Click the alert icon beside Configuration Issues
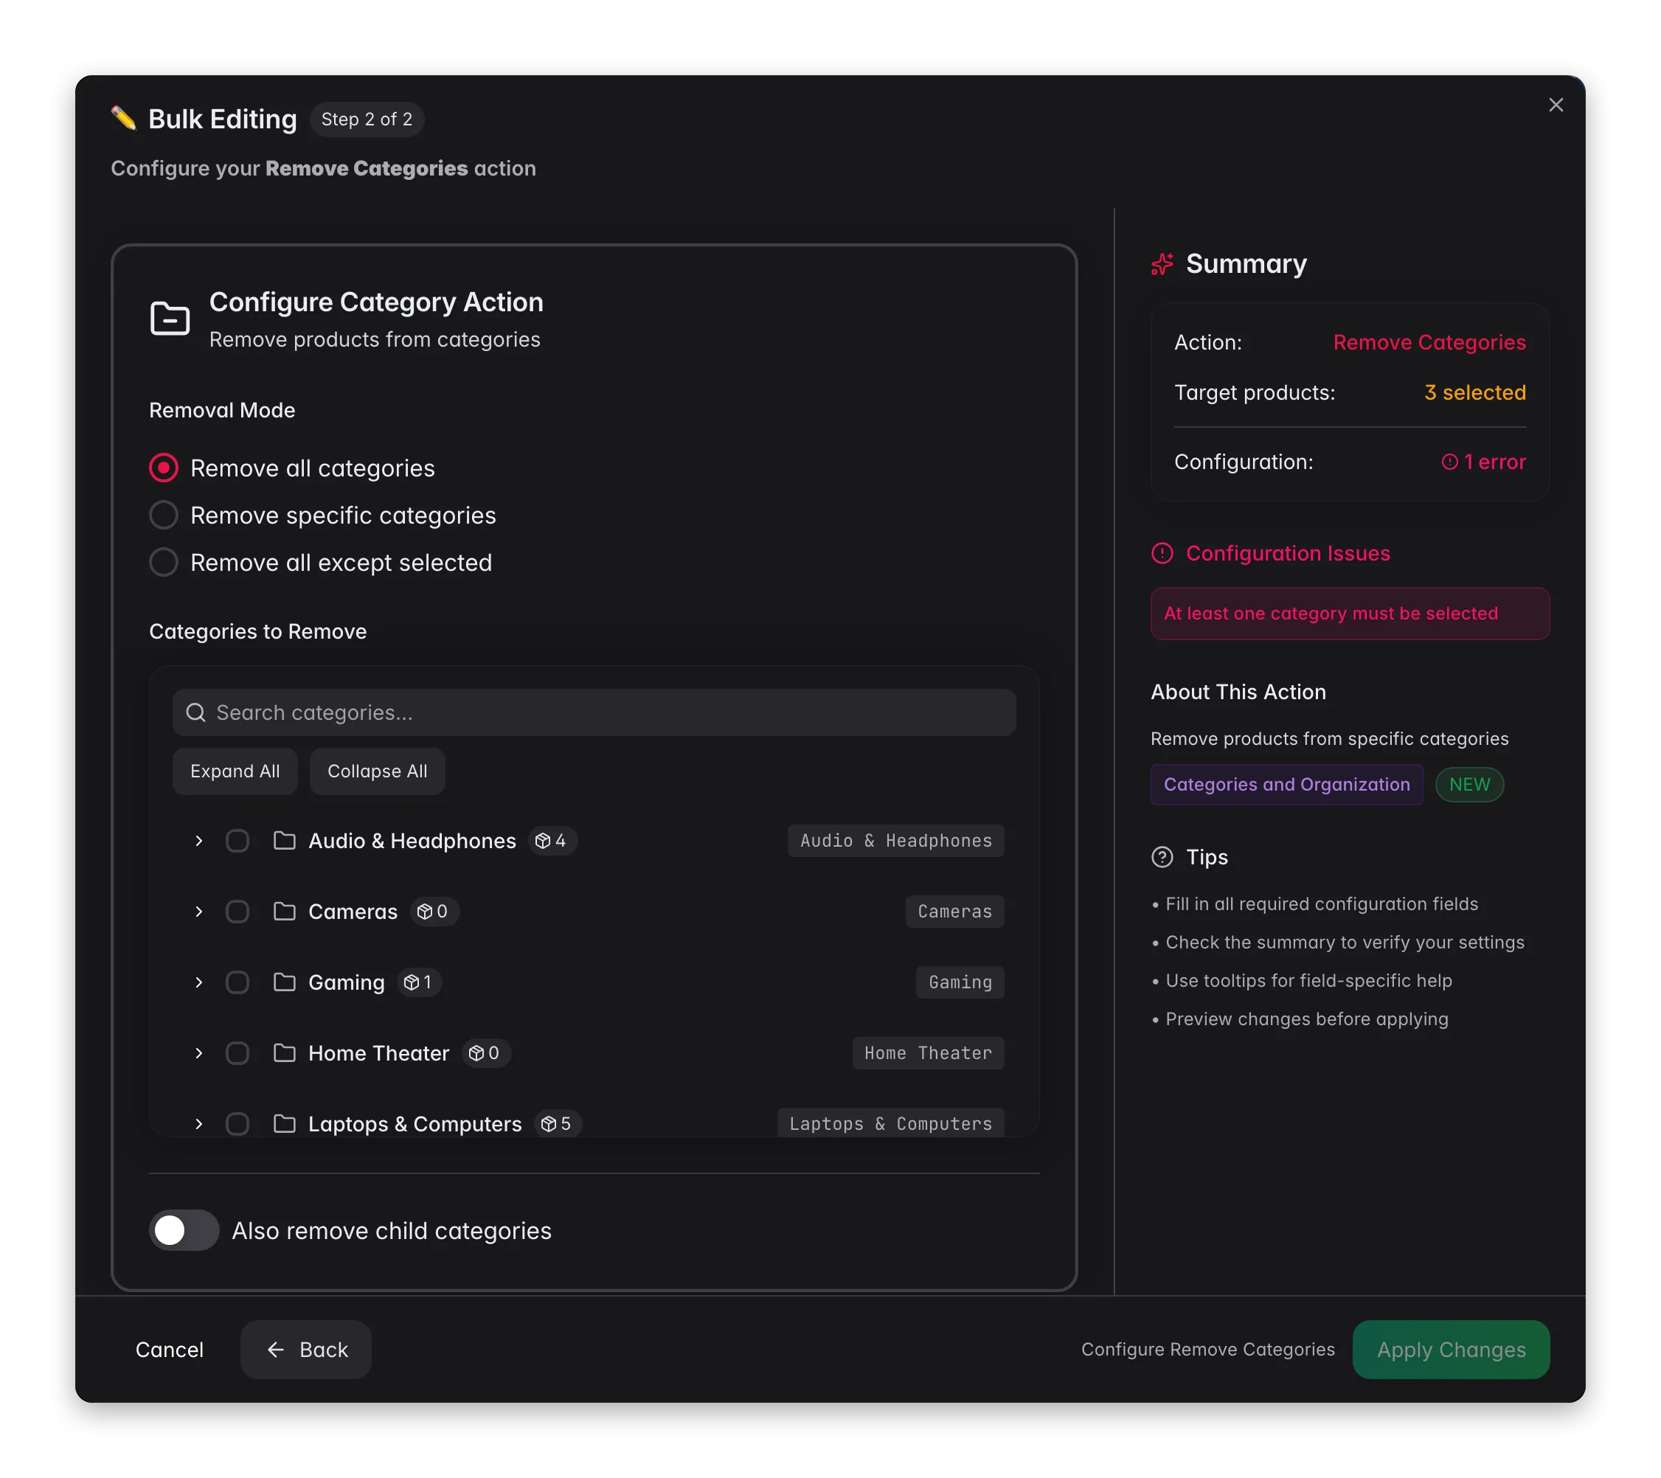This screenshot has width=1661, height=1478. point(1162,553)
